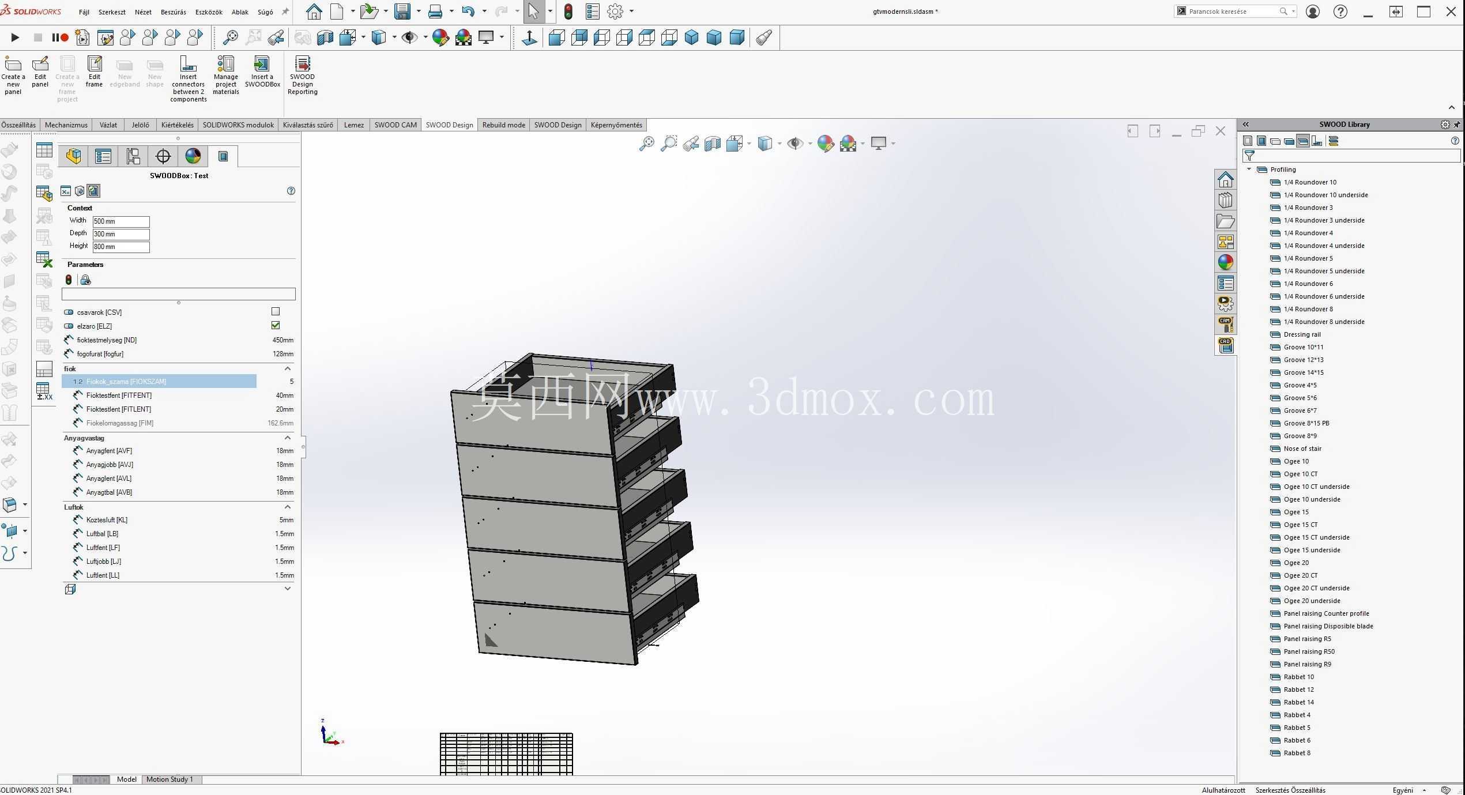Click the ConfigurationManager tab icon
Image resolution: width=1465 pixels, height=795 pixels.
(x=133, y=156)
